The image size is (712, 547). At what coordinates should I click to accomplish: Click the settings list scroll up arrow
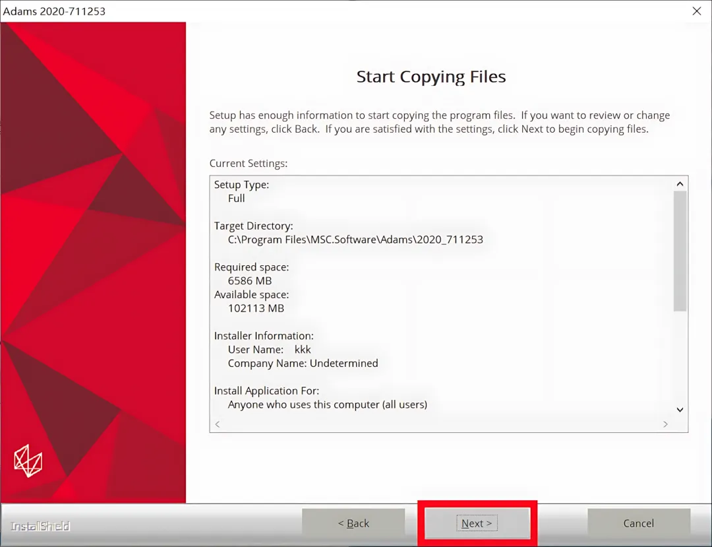point(680,184)
